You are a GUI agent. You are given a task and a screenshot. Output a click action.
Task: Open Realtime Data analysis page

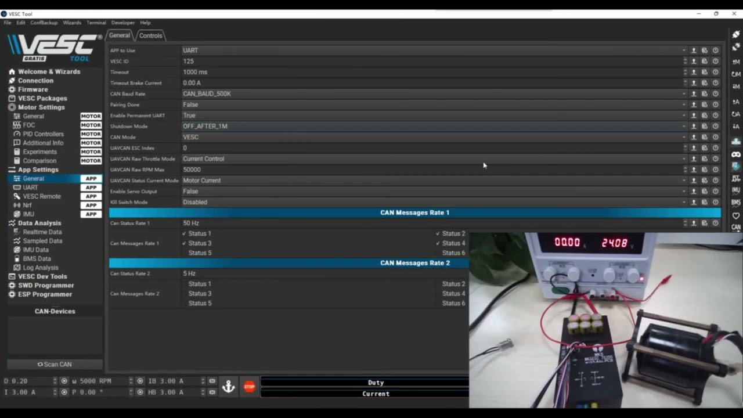pyautogui.click(x=42, y=232)
